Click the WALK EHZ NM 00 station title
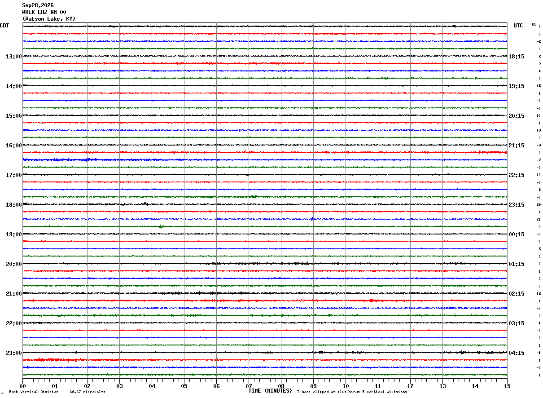 click(x=44, y=12)
